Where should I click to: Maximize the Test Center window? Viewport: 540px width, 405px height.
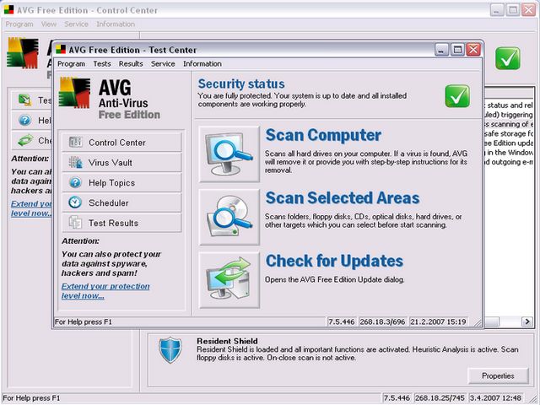coord(457,50)
